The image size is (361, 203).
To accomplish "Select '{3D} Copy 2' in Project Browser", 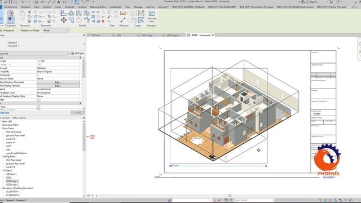I will click(x=12, y=184).
